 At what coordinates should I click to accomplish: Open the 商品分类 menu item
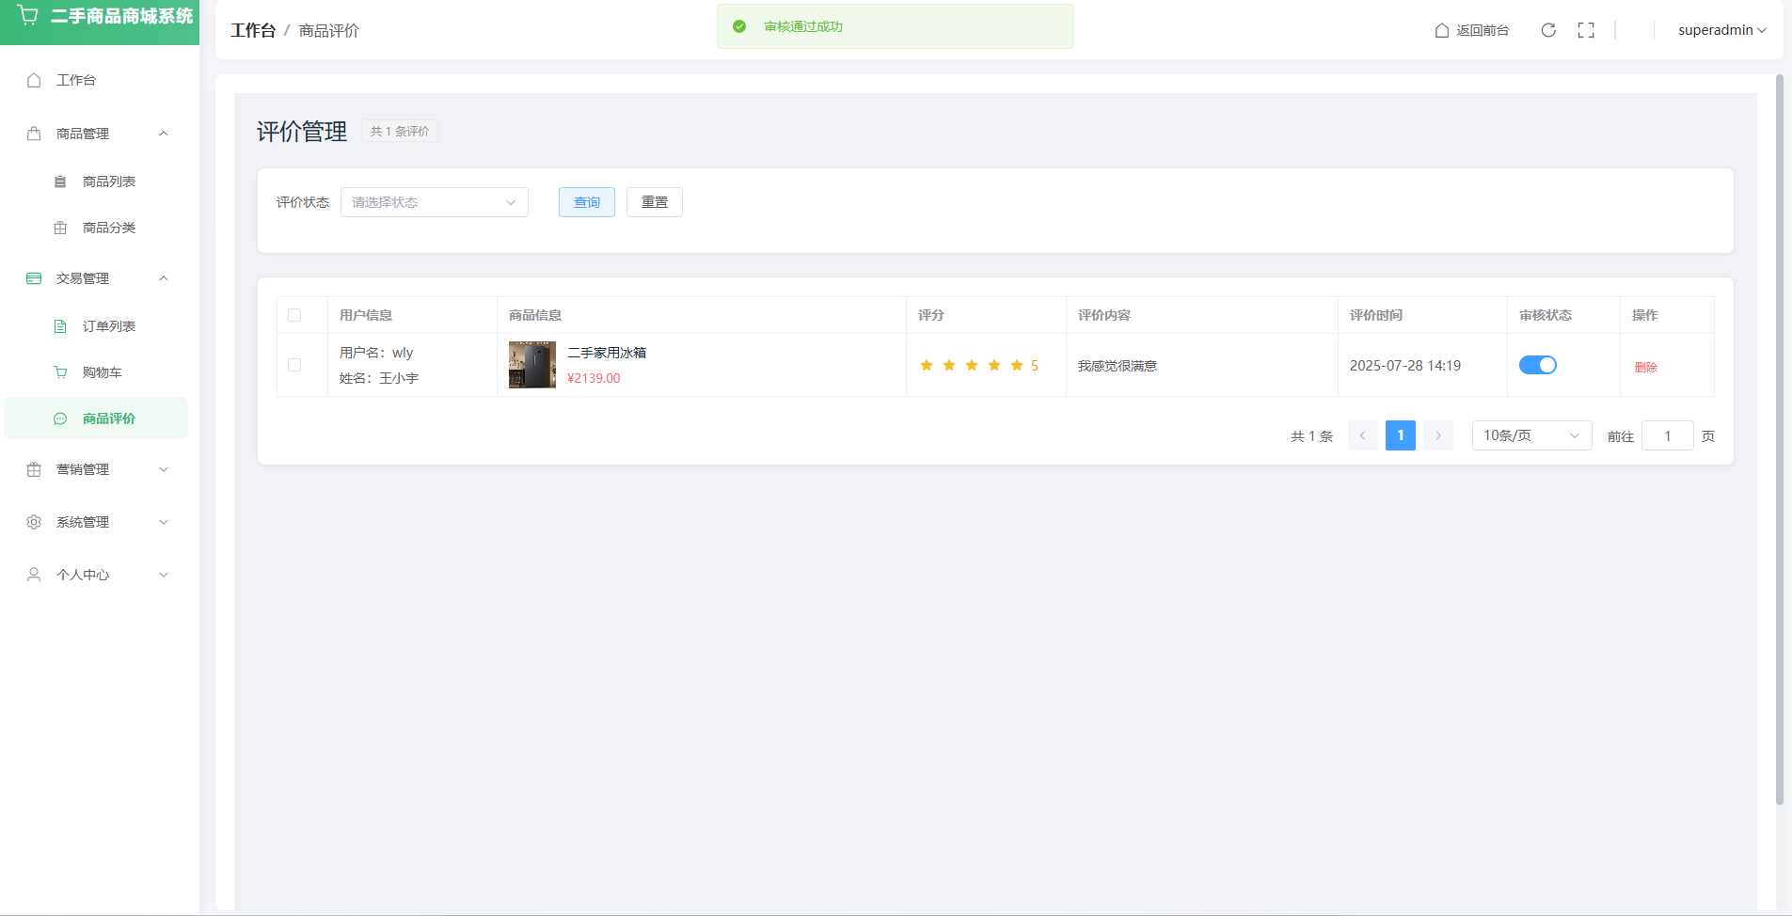108,228
